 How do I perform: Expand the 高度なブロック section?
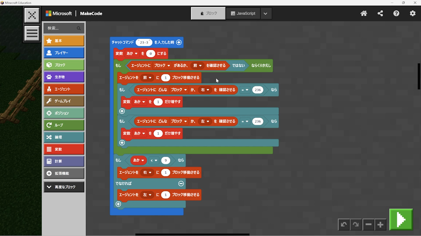coord(64,187)
